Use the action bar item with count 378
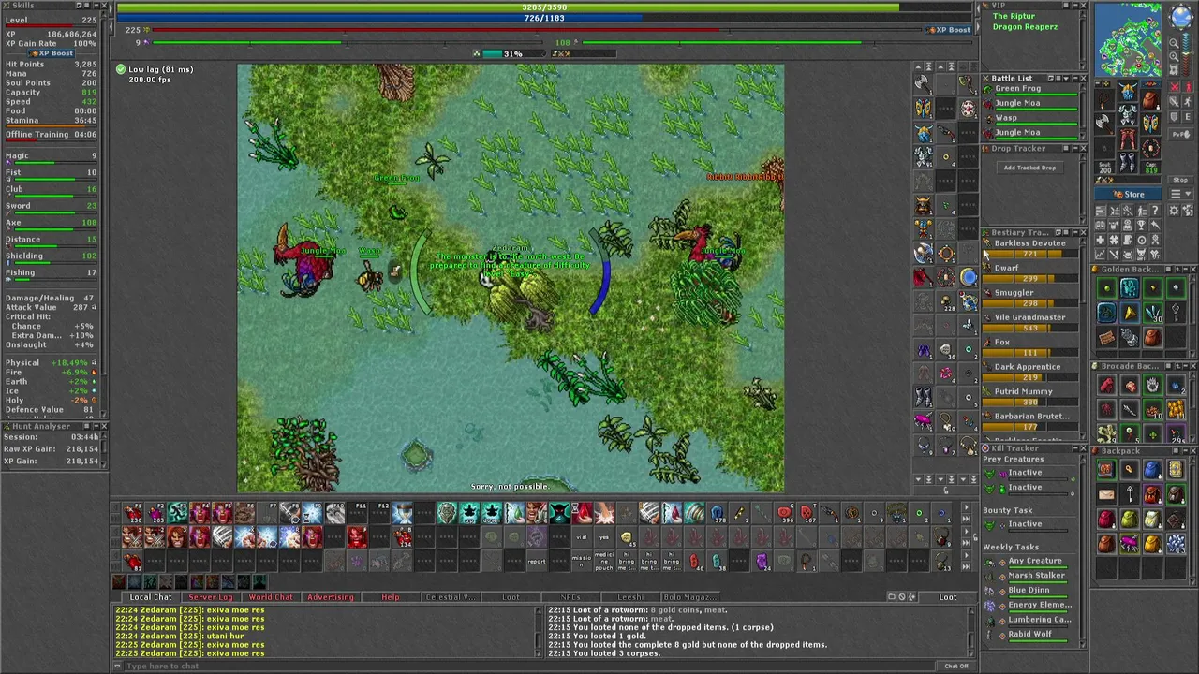 717,511
